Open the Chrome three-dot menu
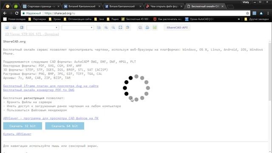272x153 pixels. (x=268, y=13)
